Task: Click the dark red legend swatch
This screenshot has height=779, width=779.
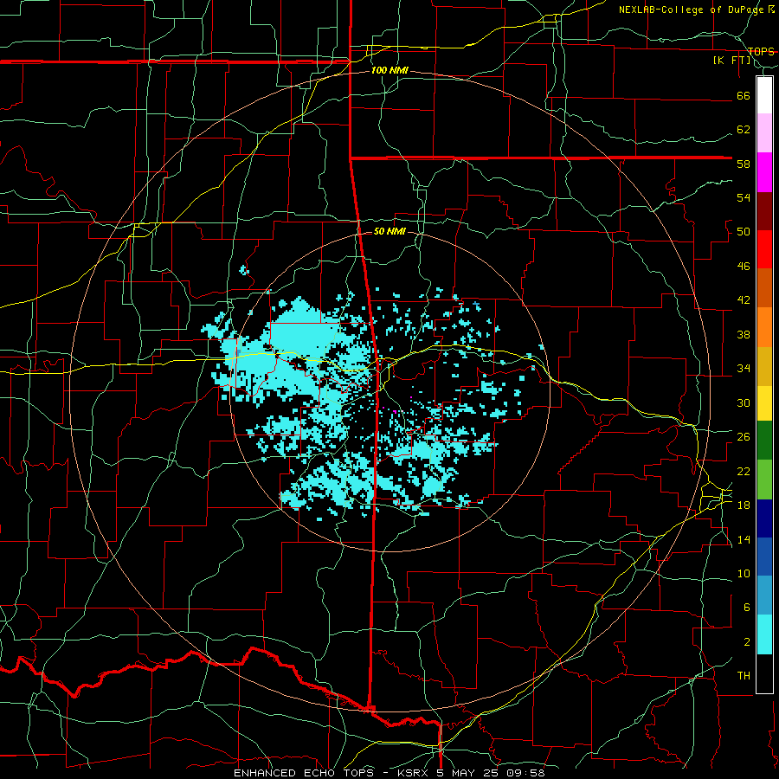Action: pyautogui.click(x=764, y=210)
